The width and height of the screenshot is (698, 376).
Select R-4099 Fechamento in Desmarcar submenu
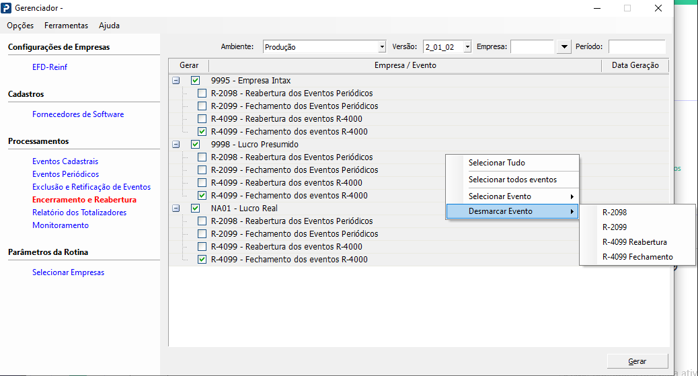tap(637, 257)
